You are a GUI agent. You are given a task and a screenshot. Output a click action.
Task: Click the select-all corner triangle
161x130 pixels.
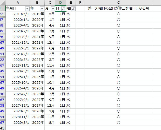click(x=3, y=3)
